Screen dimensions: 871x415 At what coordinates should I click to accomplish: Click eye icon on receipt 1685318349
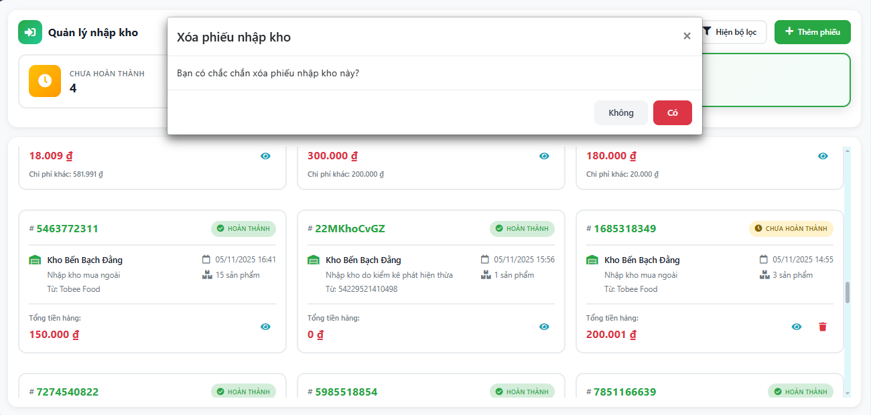[x=797, y=327]
